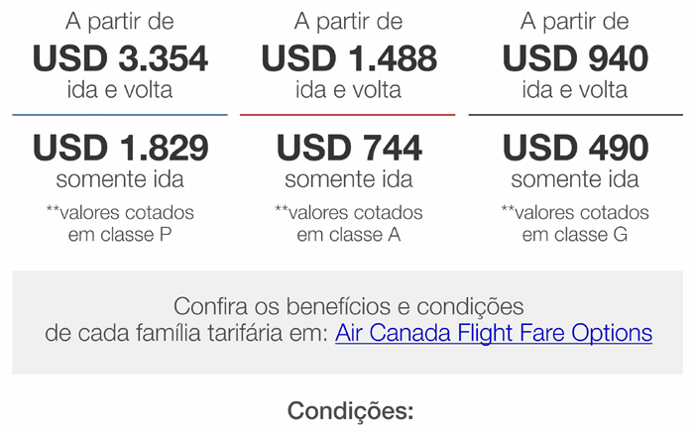Click the blue divider line under USD 3.354
This screenshot has height=431, width=694.
120,115
